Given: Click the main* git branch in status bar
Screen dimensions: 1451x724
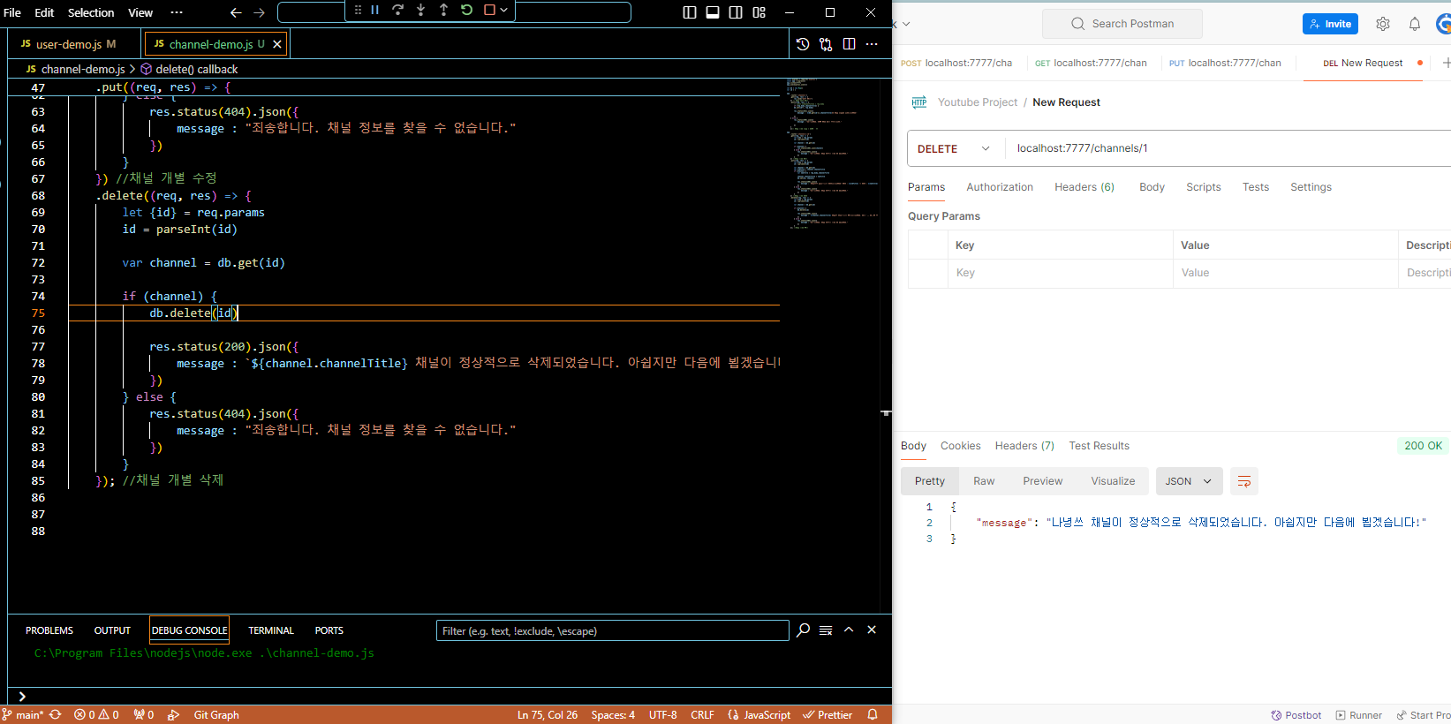Looking at the screenshot, I should [x=23, y=715].
